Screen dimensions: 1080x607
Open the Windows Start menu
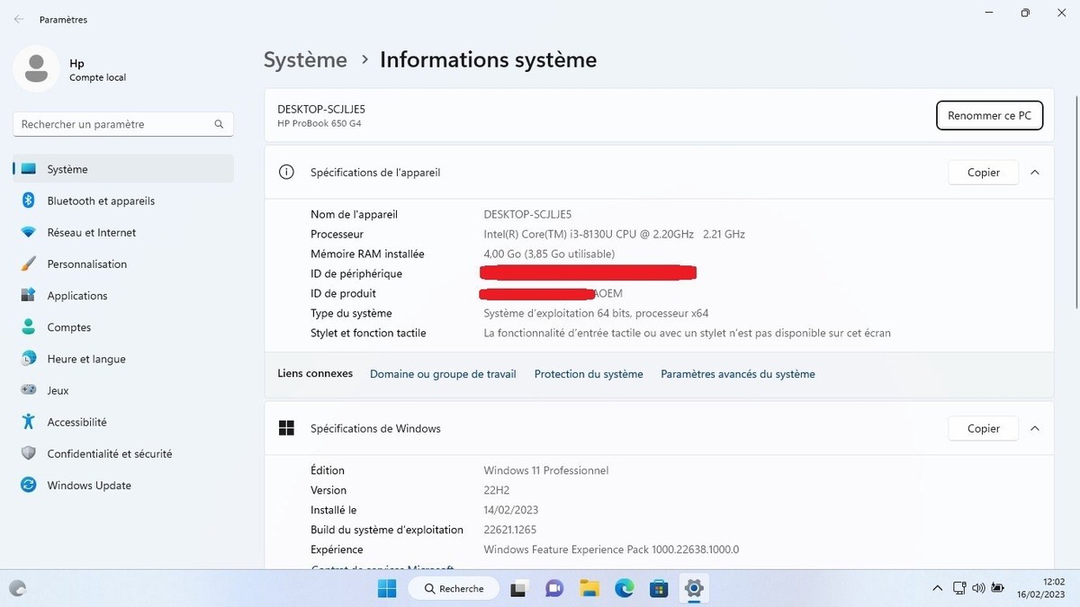click(387, 589)
